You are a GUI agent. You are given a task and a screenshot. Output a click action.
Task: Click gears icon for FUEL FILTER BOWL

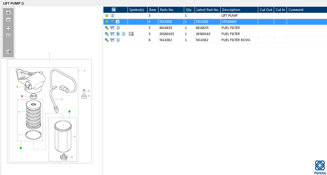(107, 40)
